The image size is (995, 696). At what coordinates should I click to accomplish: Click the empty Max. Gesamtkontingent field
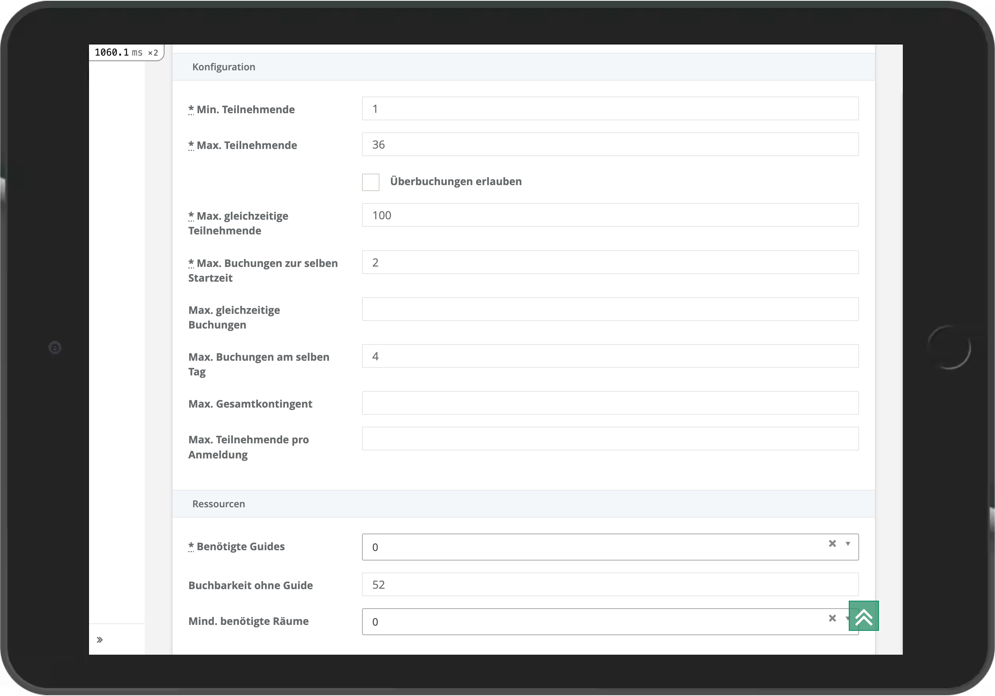pos(610,403)
